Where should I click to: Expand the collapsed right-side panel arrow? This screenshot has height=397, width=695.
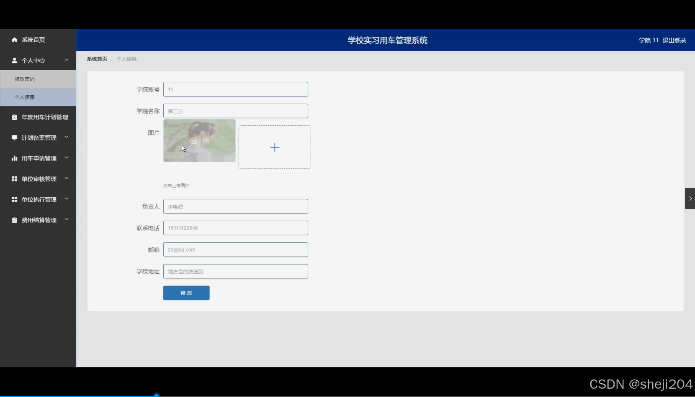(690, 198)
